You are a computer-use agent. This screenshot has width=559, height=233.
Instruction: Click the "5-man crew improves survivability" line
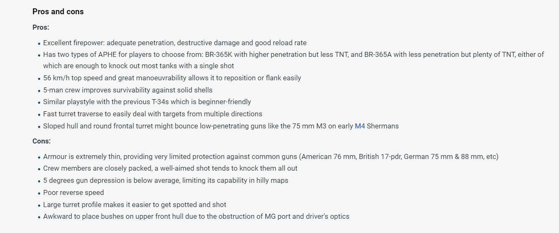coord(128,90)
